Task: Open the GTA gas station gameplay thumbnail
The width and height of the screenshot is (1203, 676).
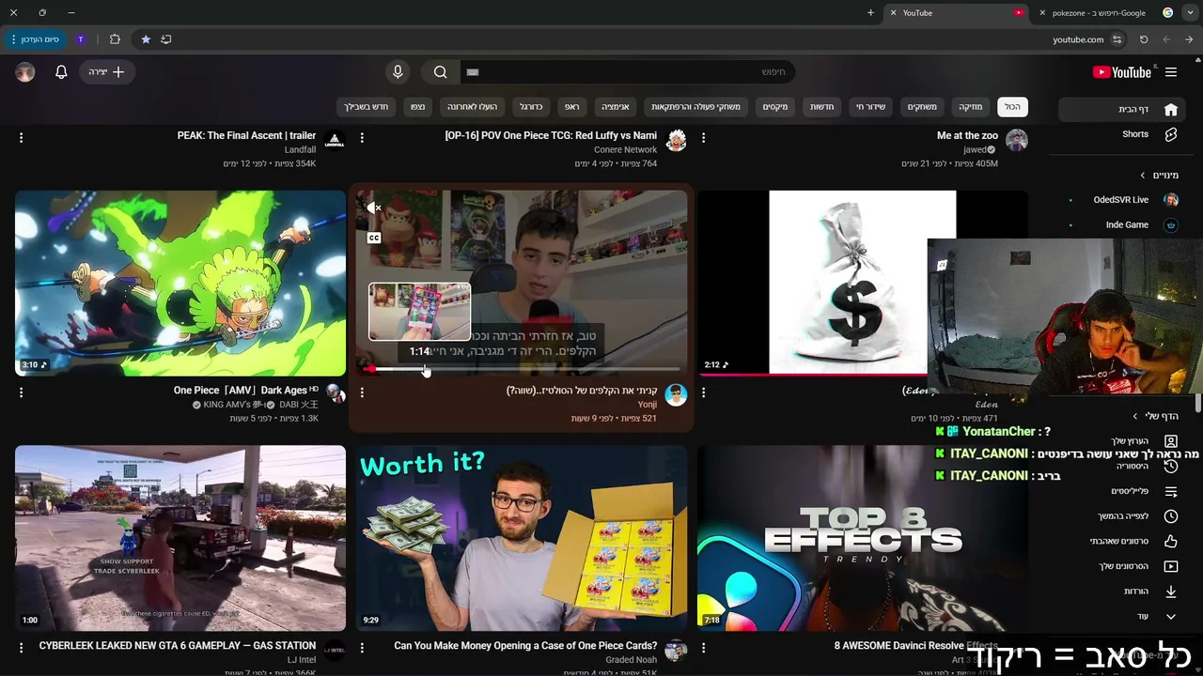Action: 180,538
